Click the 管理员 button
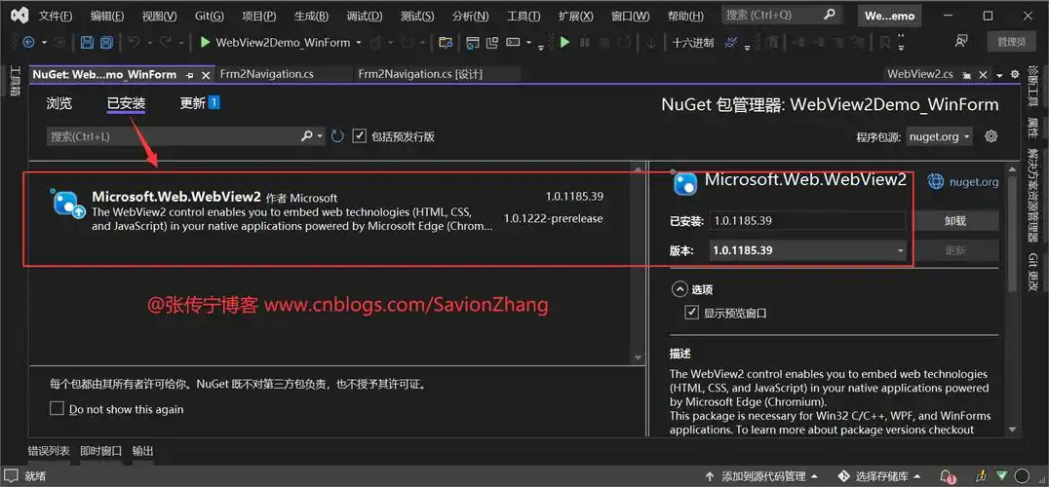 coord(1012,42)
